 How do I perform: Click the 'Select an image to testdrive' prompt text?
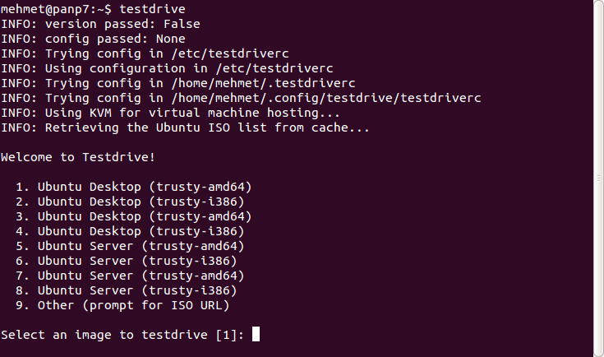(x=104, y=335)
